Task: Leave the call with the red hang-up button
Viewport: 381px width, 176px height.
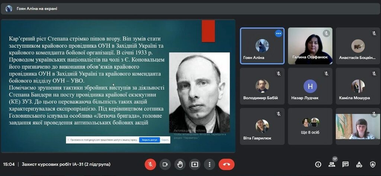Action: 226,164
